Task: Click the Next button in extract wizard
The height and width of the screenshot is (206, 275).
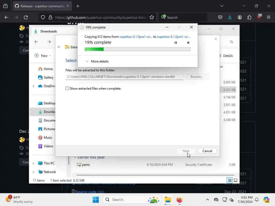Action: 186,151
